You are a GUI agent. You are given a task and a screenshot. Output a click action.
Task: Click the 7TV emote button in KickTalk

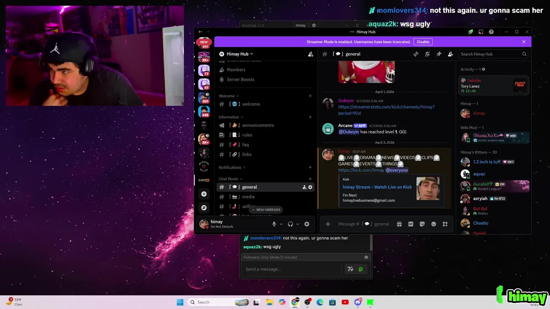click(x=350, y=269)
